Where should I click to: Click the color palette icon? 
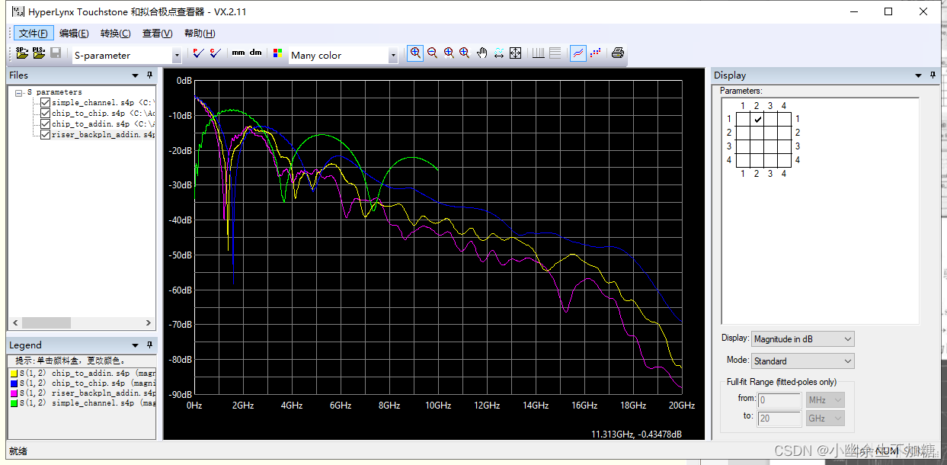pyautogui.click(x=277, y=54)
